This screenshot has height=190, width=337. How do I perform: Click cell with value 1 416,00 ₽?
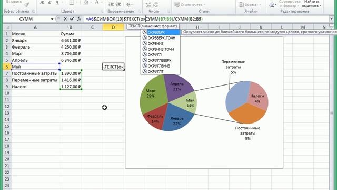[x=71, y=80]
